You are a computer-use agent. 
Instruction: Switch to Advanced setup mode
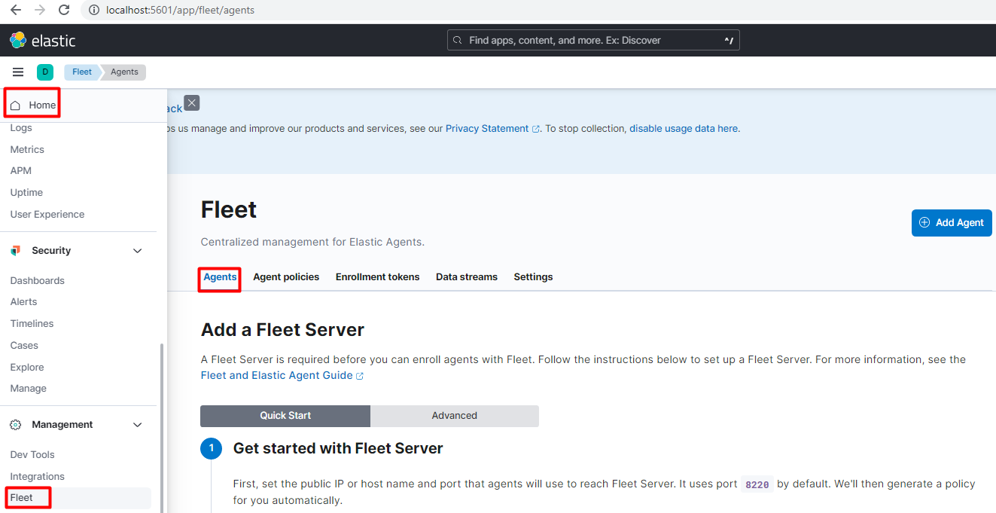click(455, 416)
